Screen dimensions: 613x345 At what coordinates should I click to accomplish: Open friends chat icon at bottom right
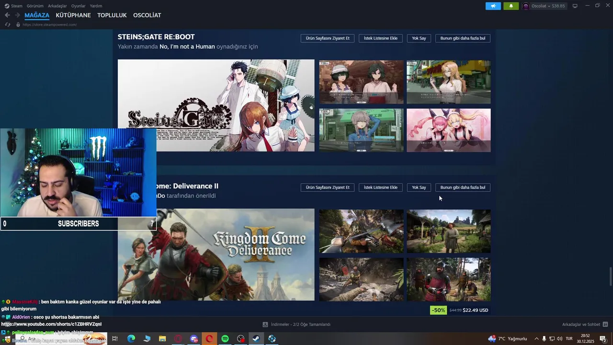[605, 324]
